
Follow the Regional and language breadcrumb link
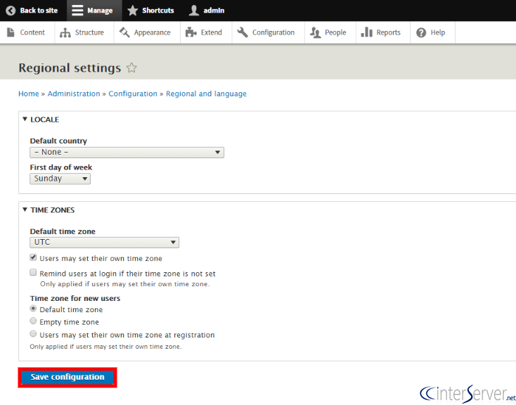(x=206, y=94)
